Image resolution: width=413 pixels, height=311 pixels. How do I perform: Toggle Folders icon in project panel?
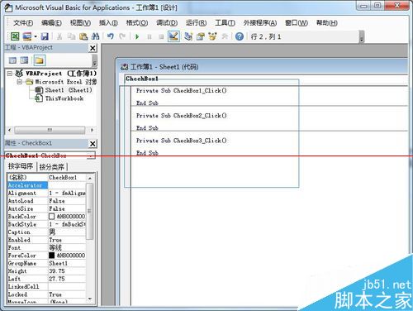click(40, 60)
